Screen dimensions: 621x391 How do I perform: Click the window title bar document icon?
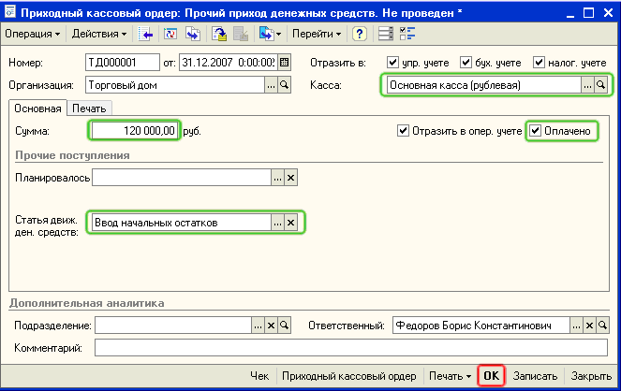(10, 12)
